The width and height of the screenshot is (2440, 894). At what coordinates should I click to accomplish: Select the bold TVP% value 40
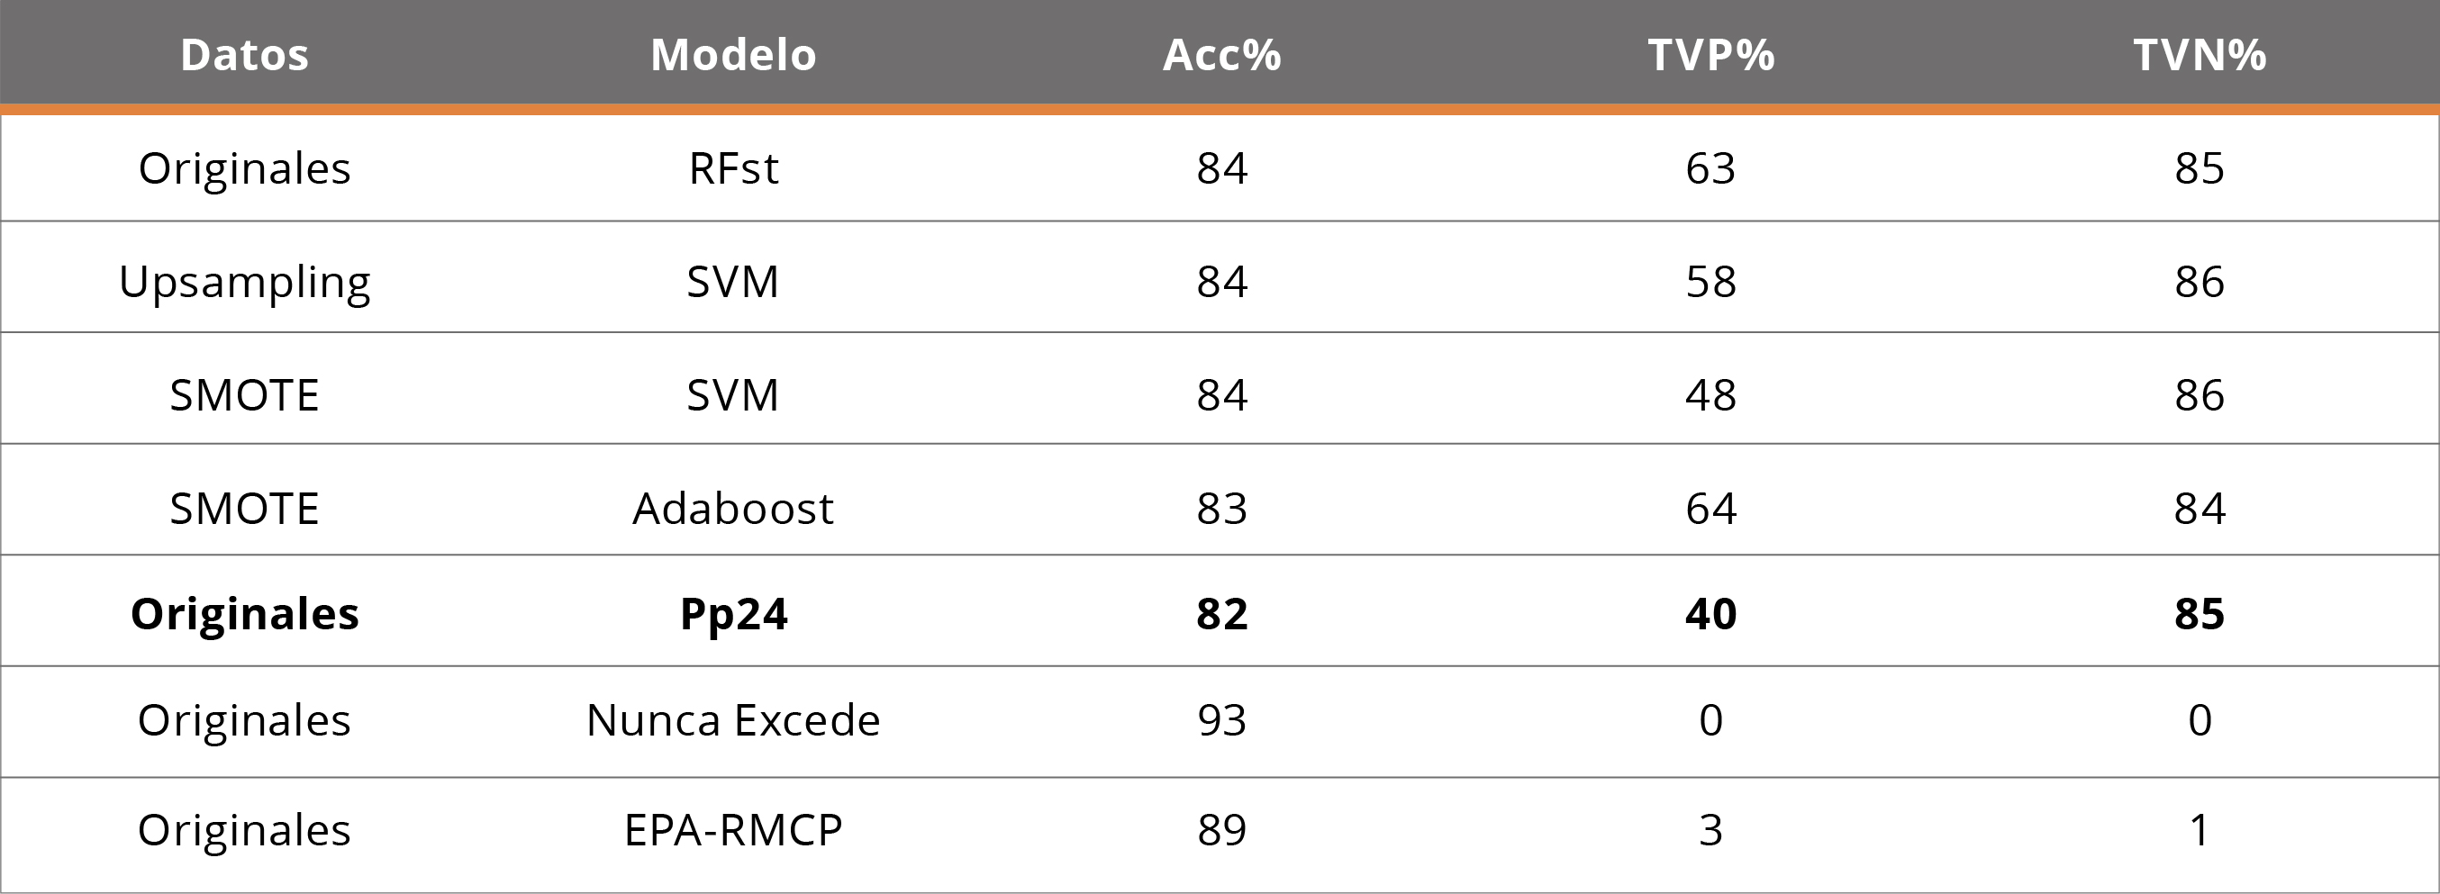coord(1710,614)
